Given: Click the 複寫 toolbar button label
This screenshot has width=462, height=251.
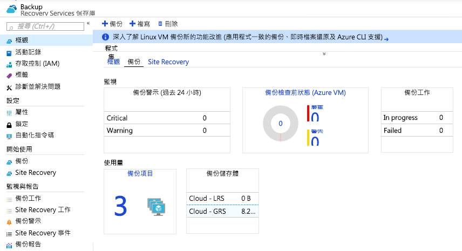Looking at the screenshot, I should 144,24.
